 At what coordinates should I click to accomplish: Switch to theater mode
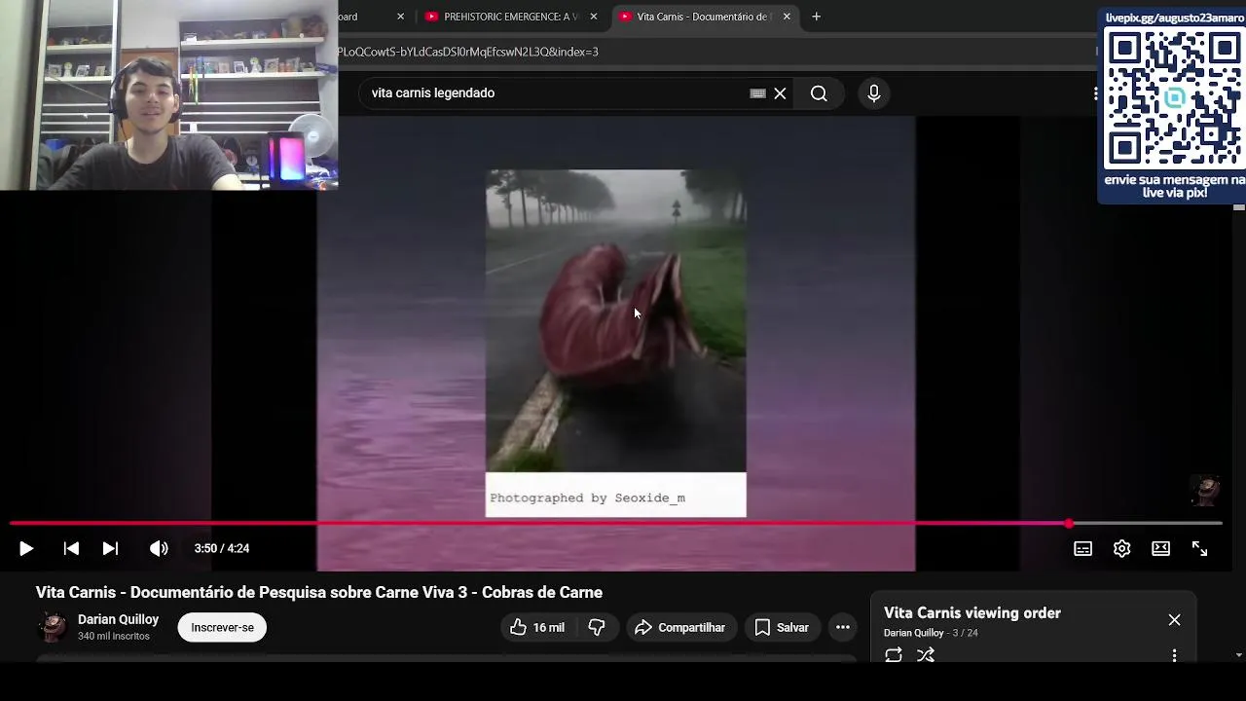(1160, 549)
